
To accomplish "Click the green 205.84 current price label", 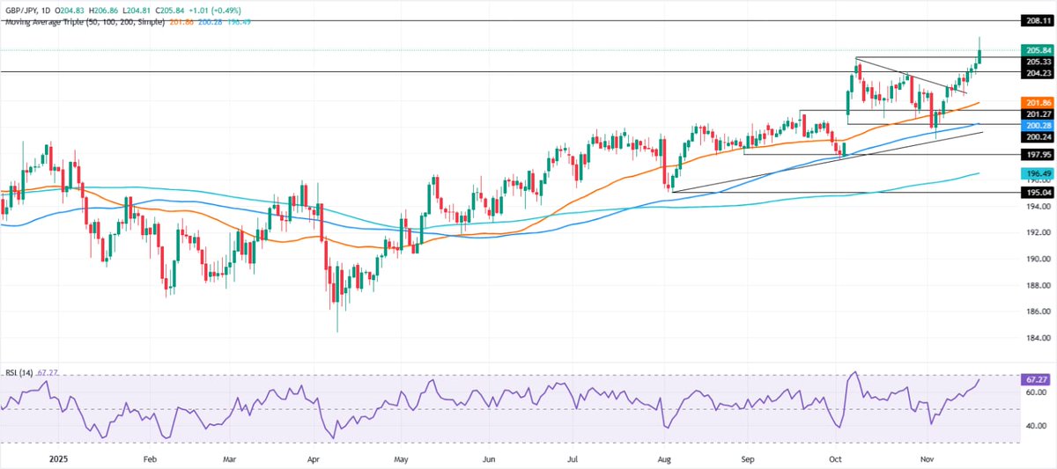I will (x=1039, y=51).
